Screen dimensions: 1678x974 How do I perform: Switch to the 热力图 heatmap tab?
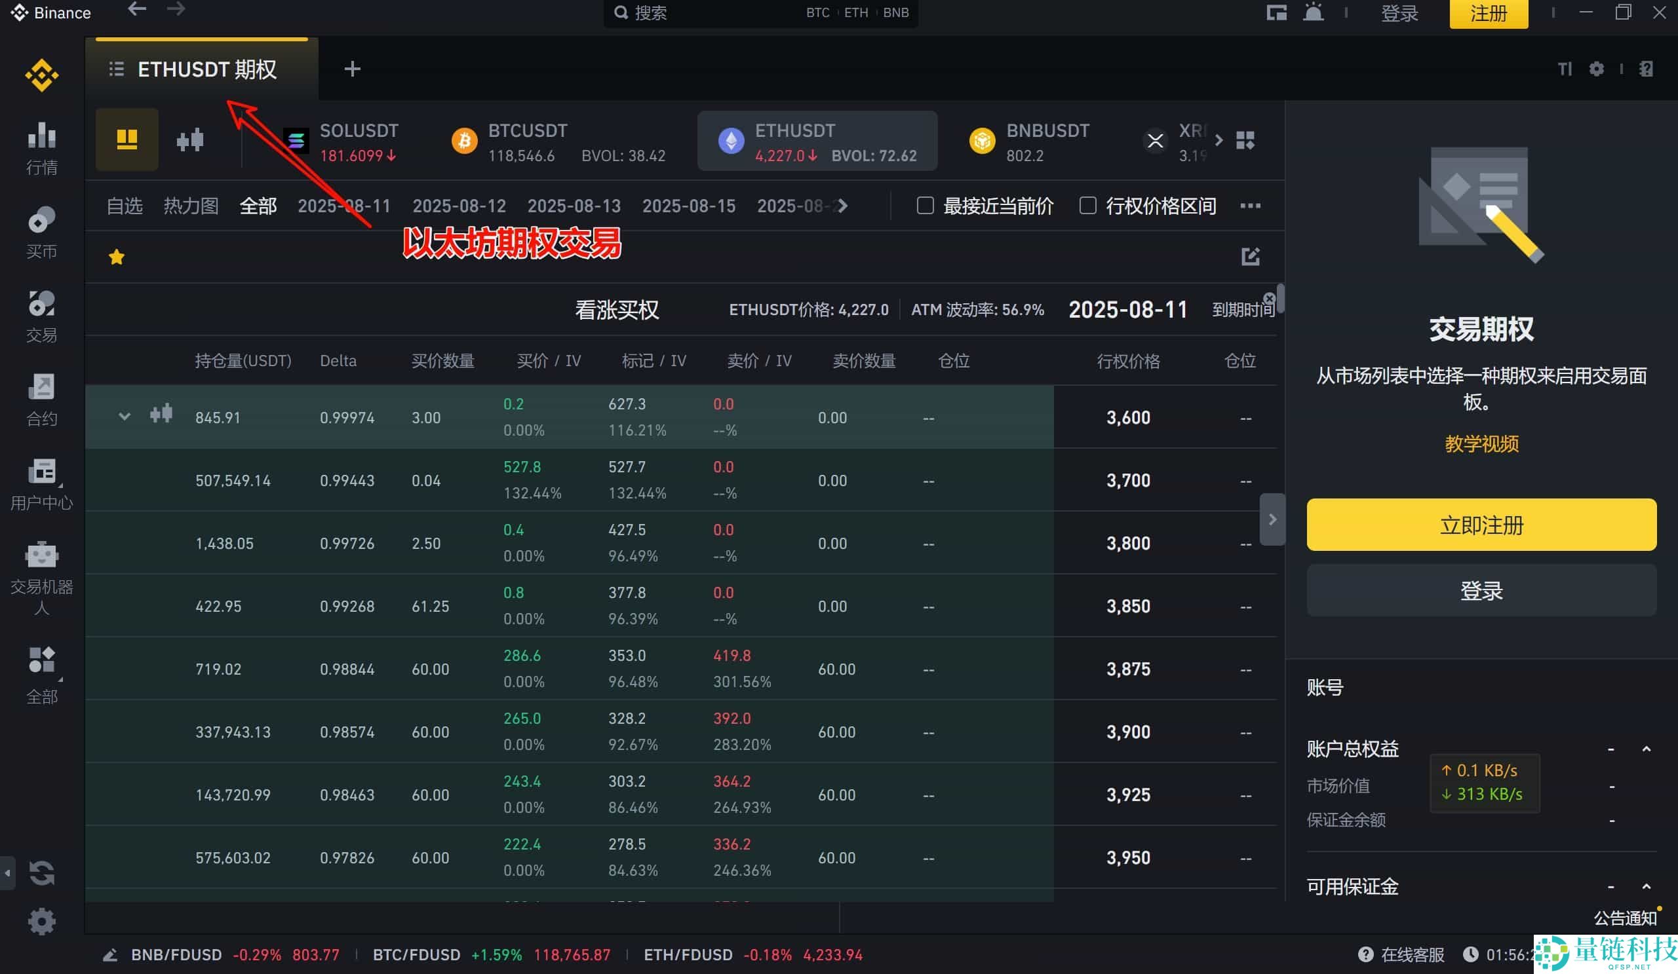(191, 206)
